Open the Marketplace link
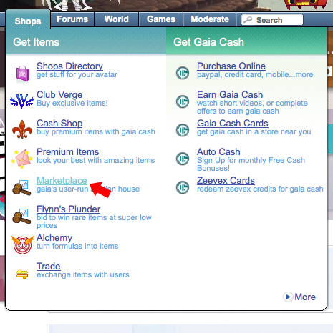Screen dimensions: 333x333 pos(62,181)
